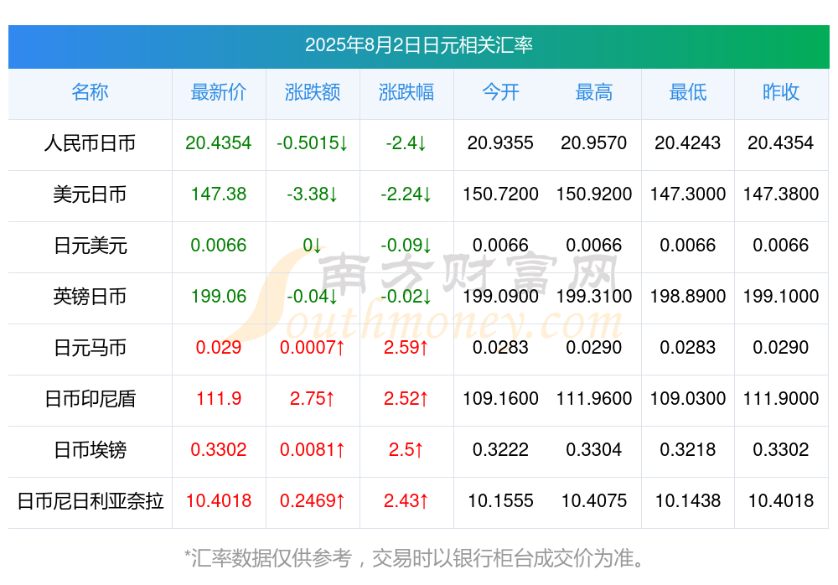Click the 英镑日币 row name
The image size is (838, 585).
(90, 296)
